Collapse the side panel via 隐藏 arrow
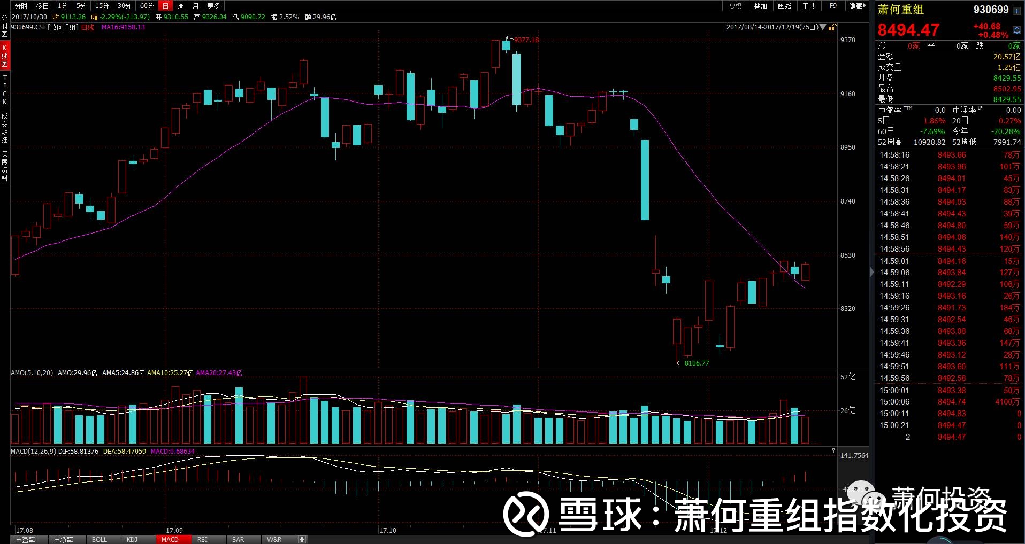Viewport: 1025px width, 544px height. pos(857,6)
